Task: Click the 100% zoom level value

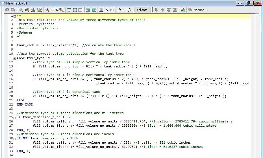Action: [54, 10]
